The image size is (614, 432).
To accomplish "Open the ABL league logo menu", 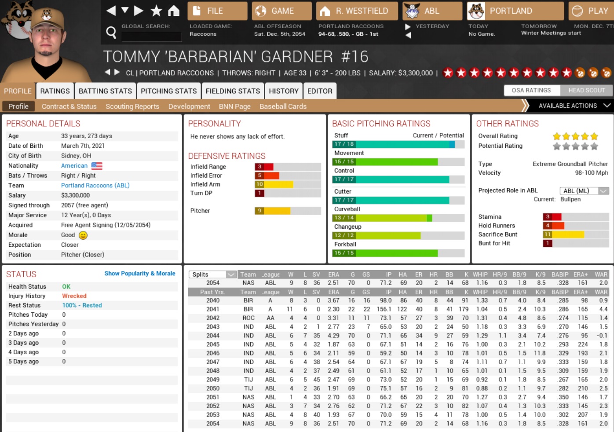I will coord(412,11).
